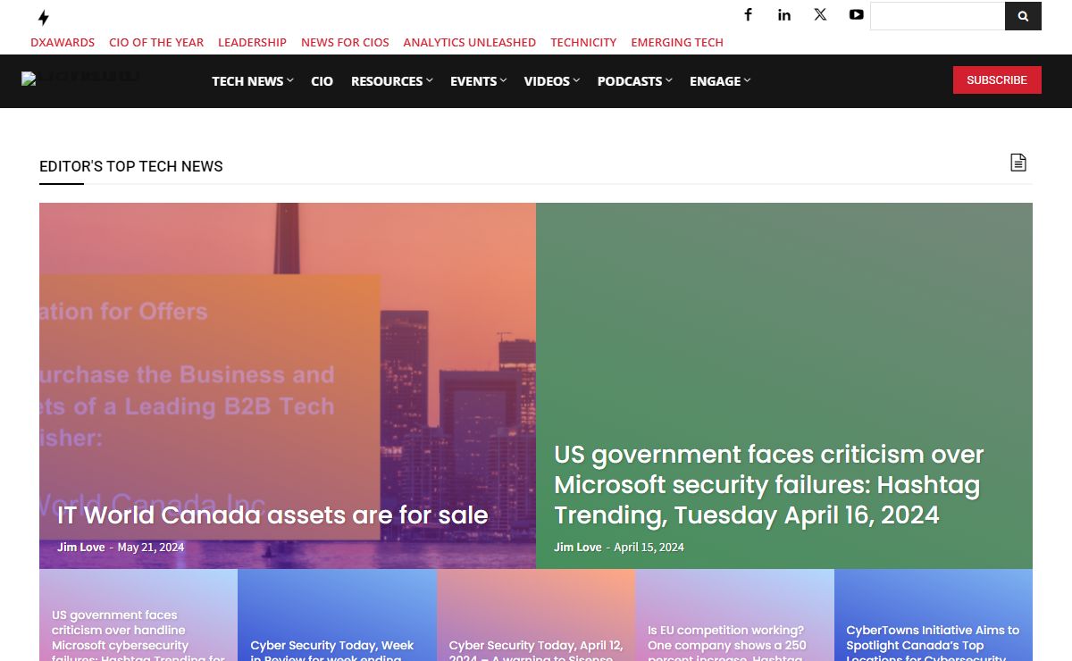Open the Facebook social icon
1072x661 pixels.
(x=749, y=14)
